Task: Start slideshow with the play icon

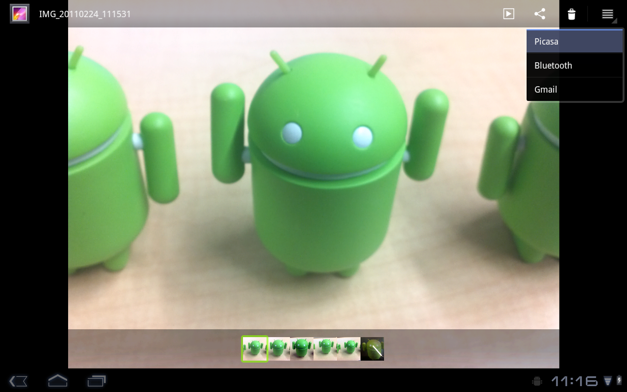Action: tap(509, 14)
